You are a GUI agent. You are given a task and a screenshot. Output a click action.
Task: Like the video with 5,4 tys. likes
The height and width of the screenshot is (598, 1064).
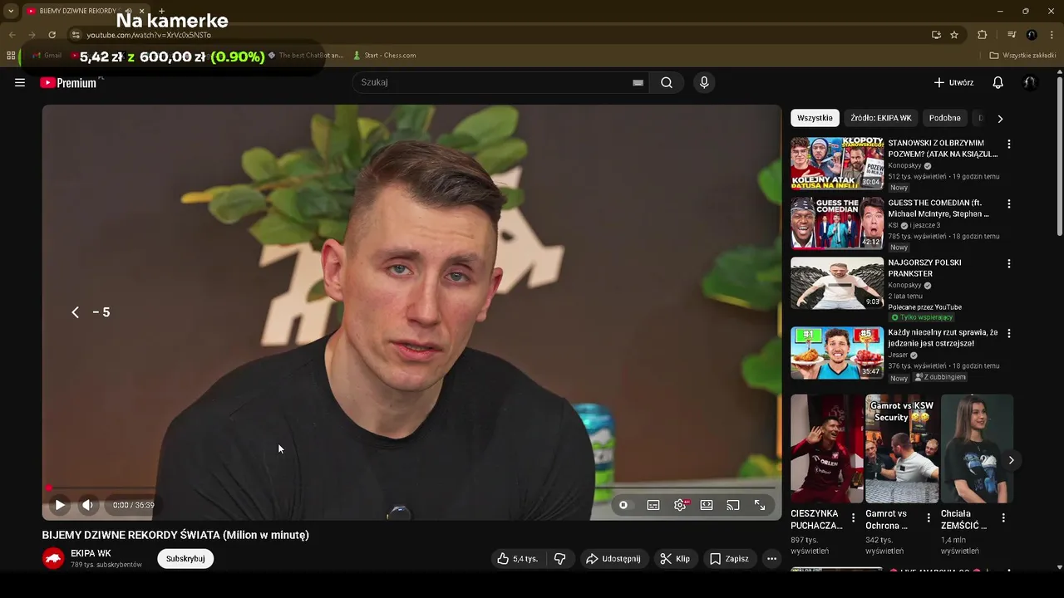coord(518,559)
